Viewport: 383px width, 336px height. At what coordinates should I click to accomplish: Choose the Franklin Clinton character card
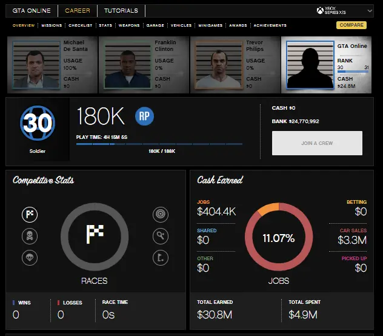coord(143,64)
